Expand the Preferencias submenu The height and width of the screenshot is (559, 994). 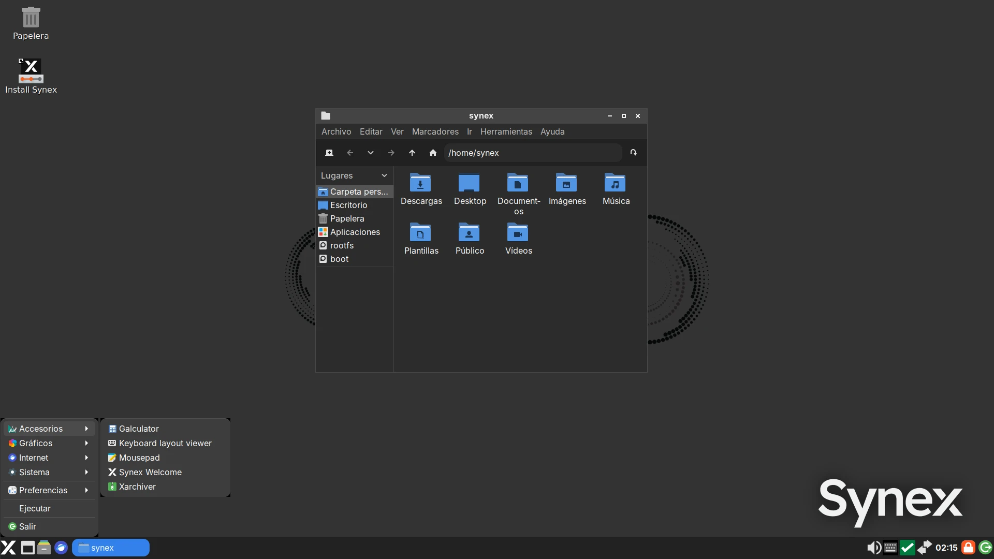tap(49, 490)
